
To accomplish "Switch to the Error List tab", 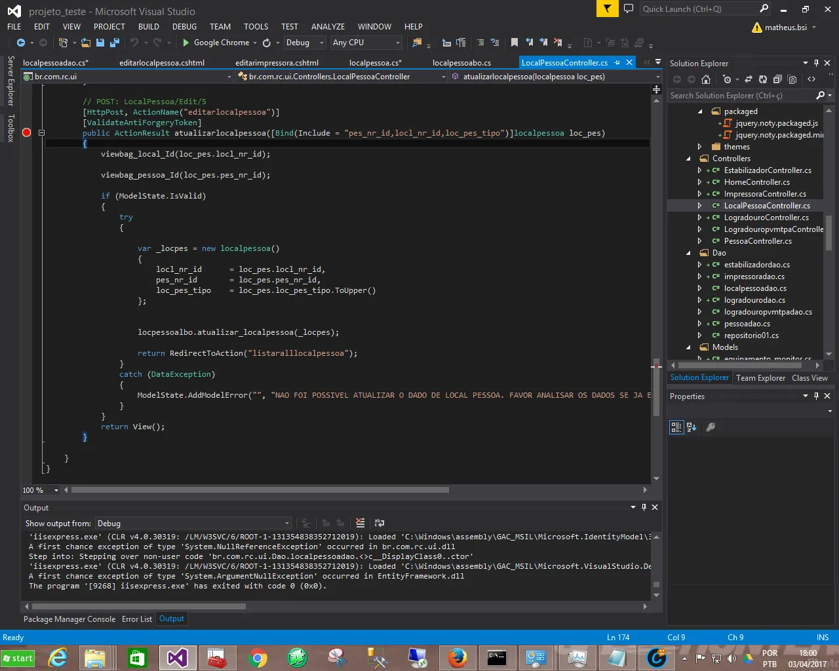I will click(136, 619).
